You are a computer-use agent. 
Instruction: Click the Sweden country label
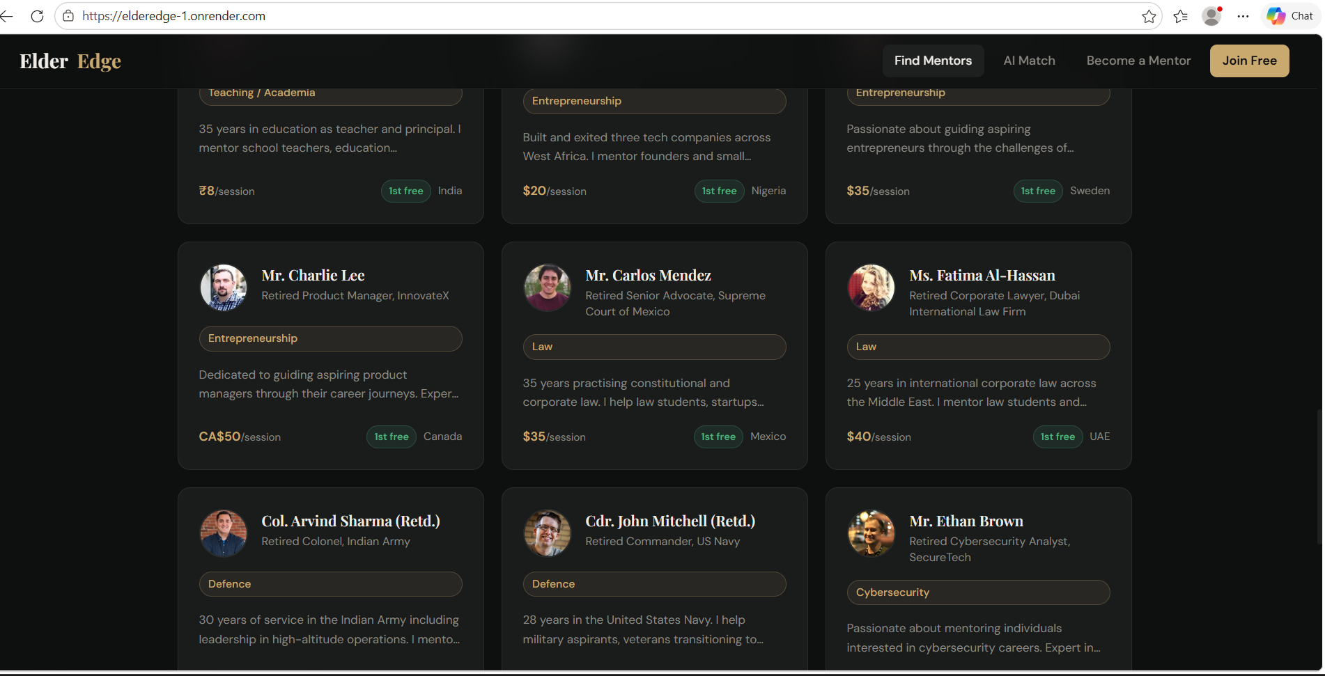point(1090,191)
